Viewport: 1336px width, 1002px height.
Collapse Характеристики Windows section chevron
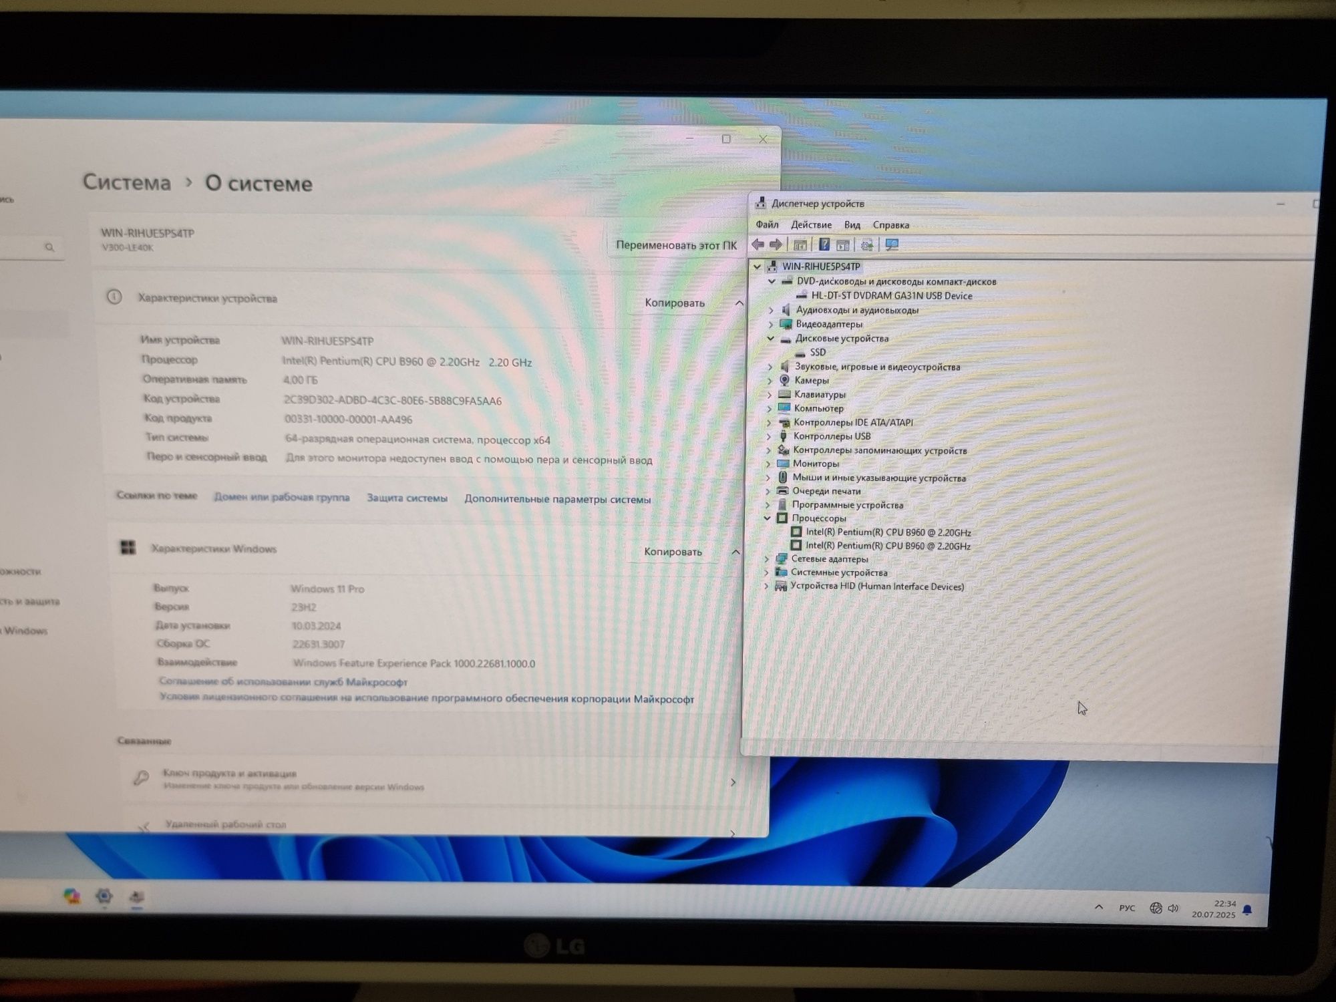(735, 552)
